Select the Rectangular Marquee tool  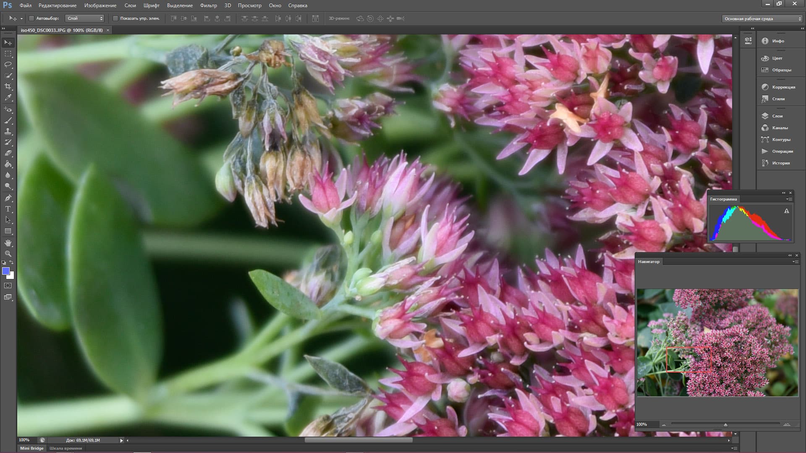[x=8, y=54]
